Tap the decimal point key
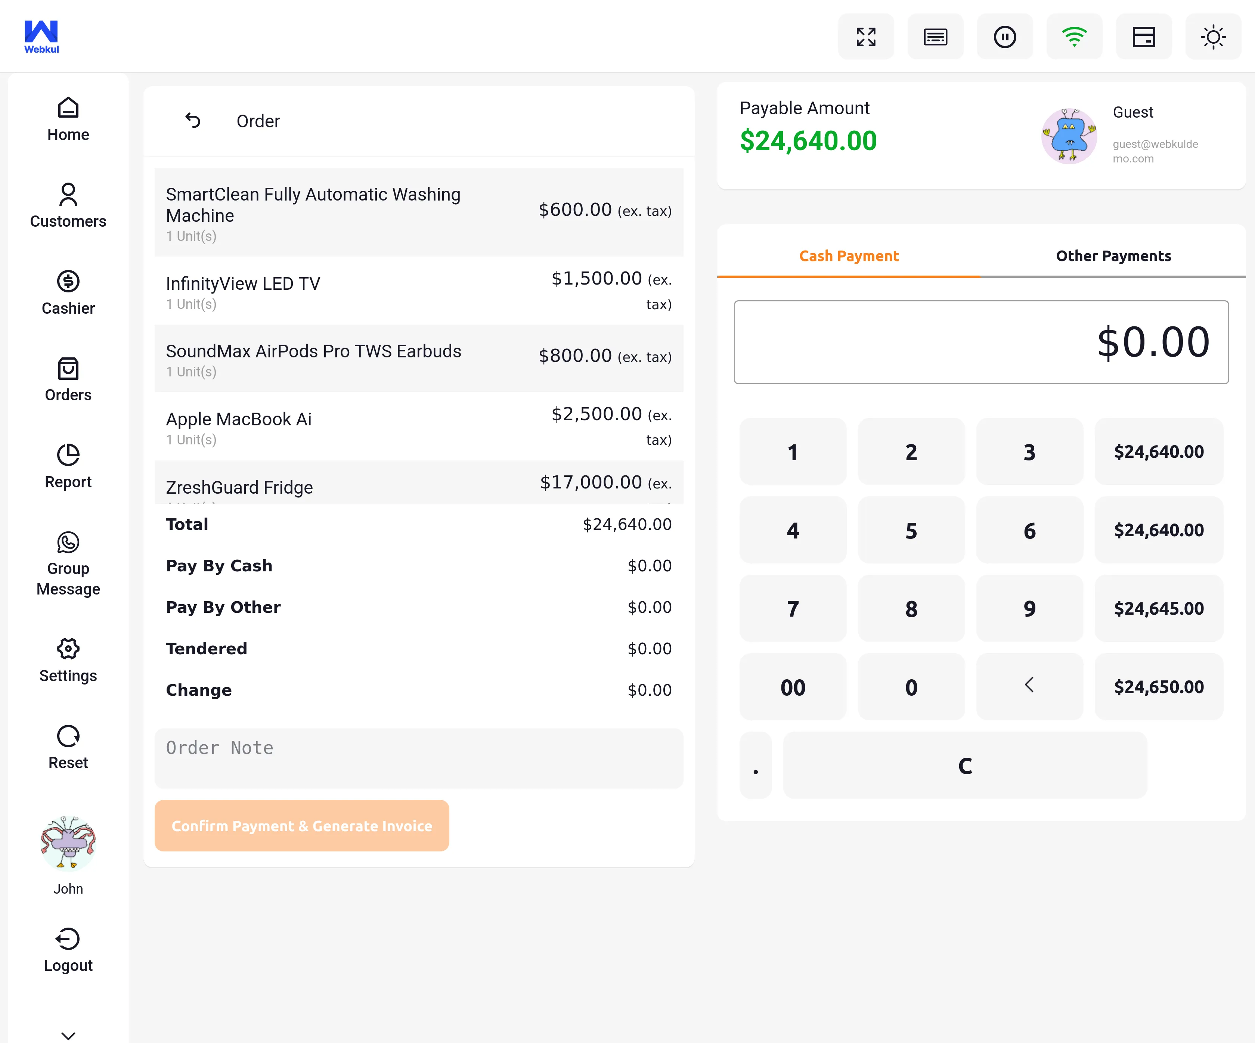The width and height of the screenshot is (1255, 1043). (x=756, y=765)
